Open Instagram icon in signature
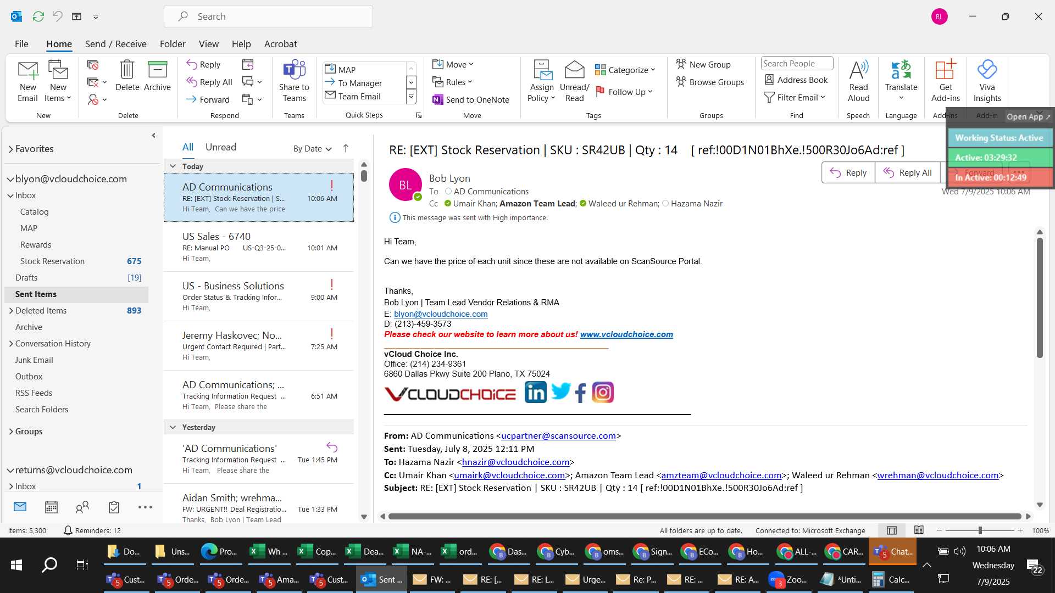Screen dimensions: 1055x593 603,393
